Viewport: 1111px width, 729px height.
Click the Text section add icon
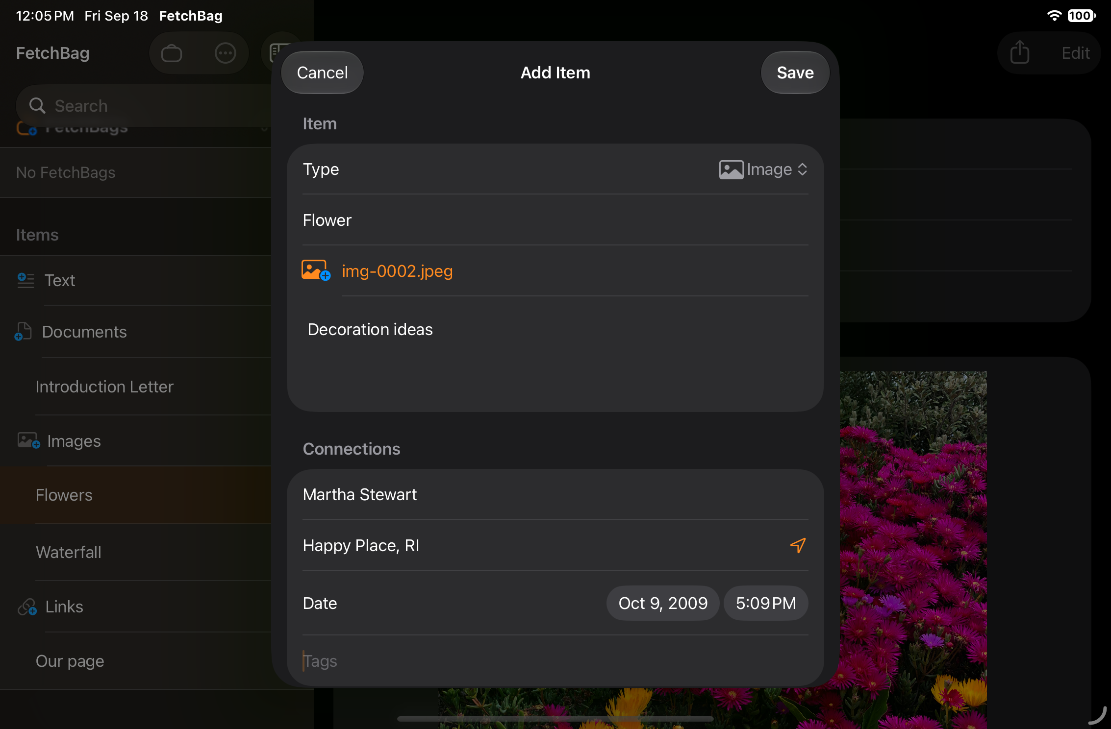25,280
